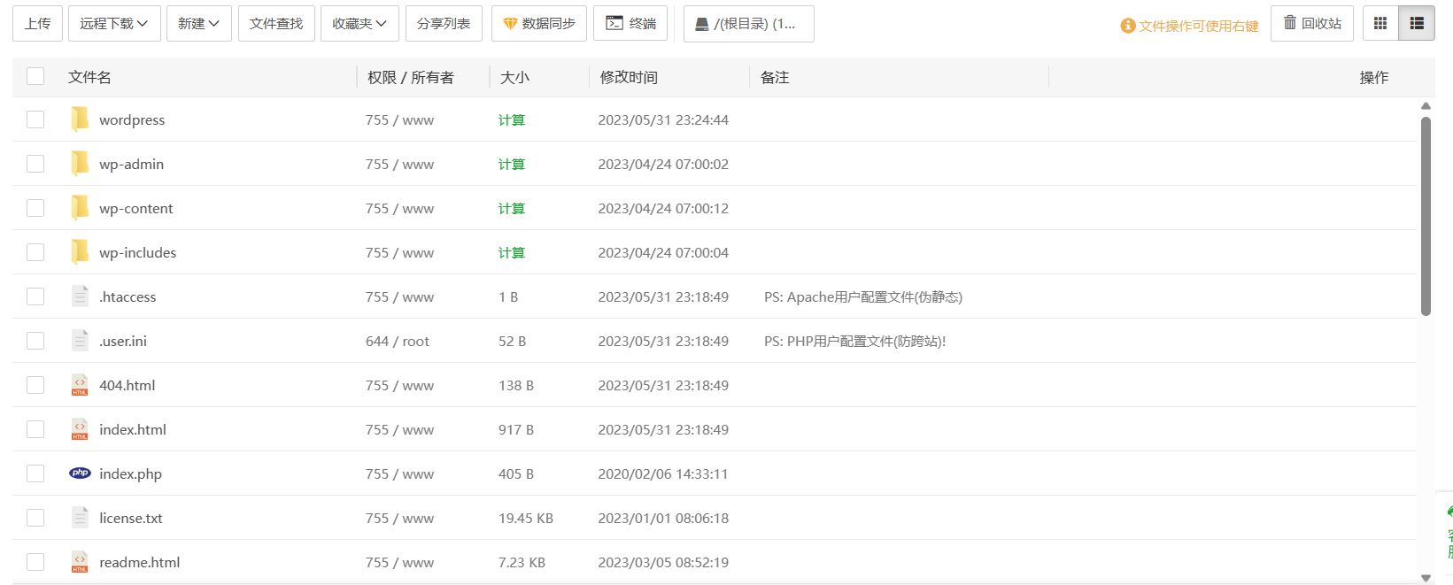Switch to list view layout

tap(1416, 24)
